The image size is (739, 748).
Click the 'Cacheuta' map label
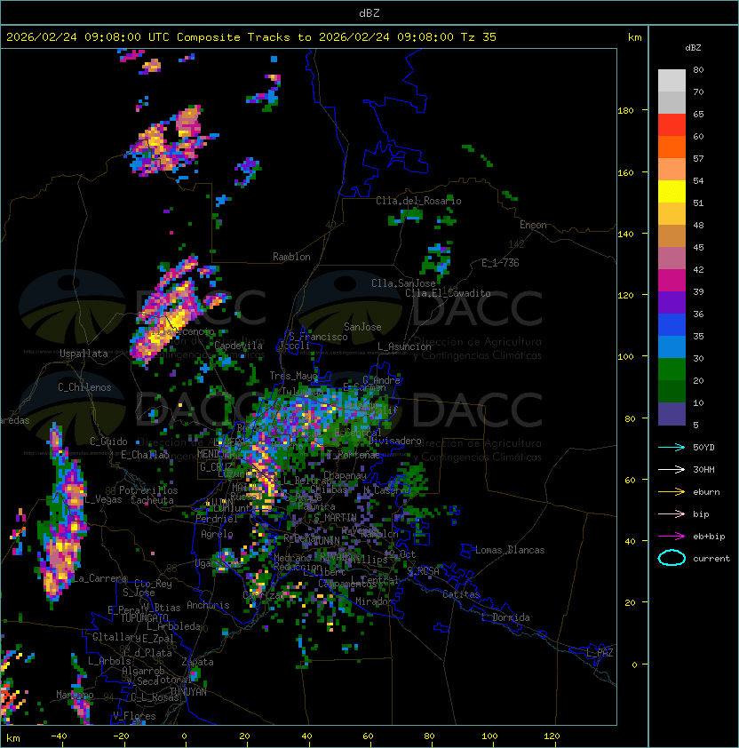tap(152, 500)
